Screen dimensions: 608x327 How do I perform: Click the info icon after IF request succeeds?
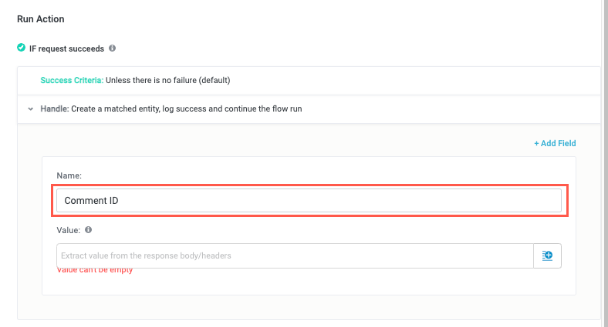112,48
